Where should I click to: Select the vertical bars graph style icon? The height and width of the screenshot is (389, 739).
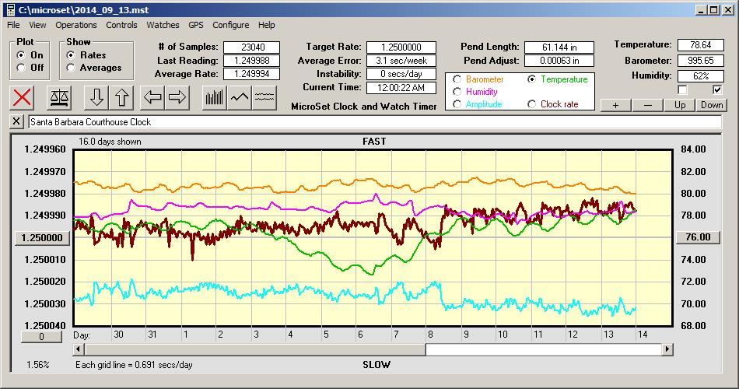[x=215, y=97]
